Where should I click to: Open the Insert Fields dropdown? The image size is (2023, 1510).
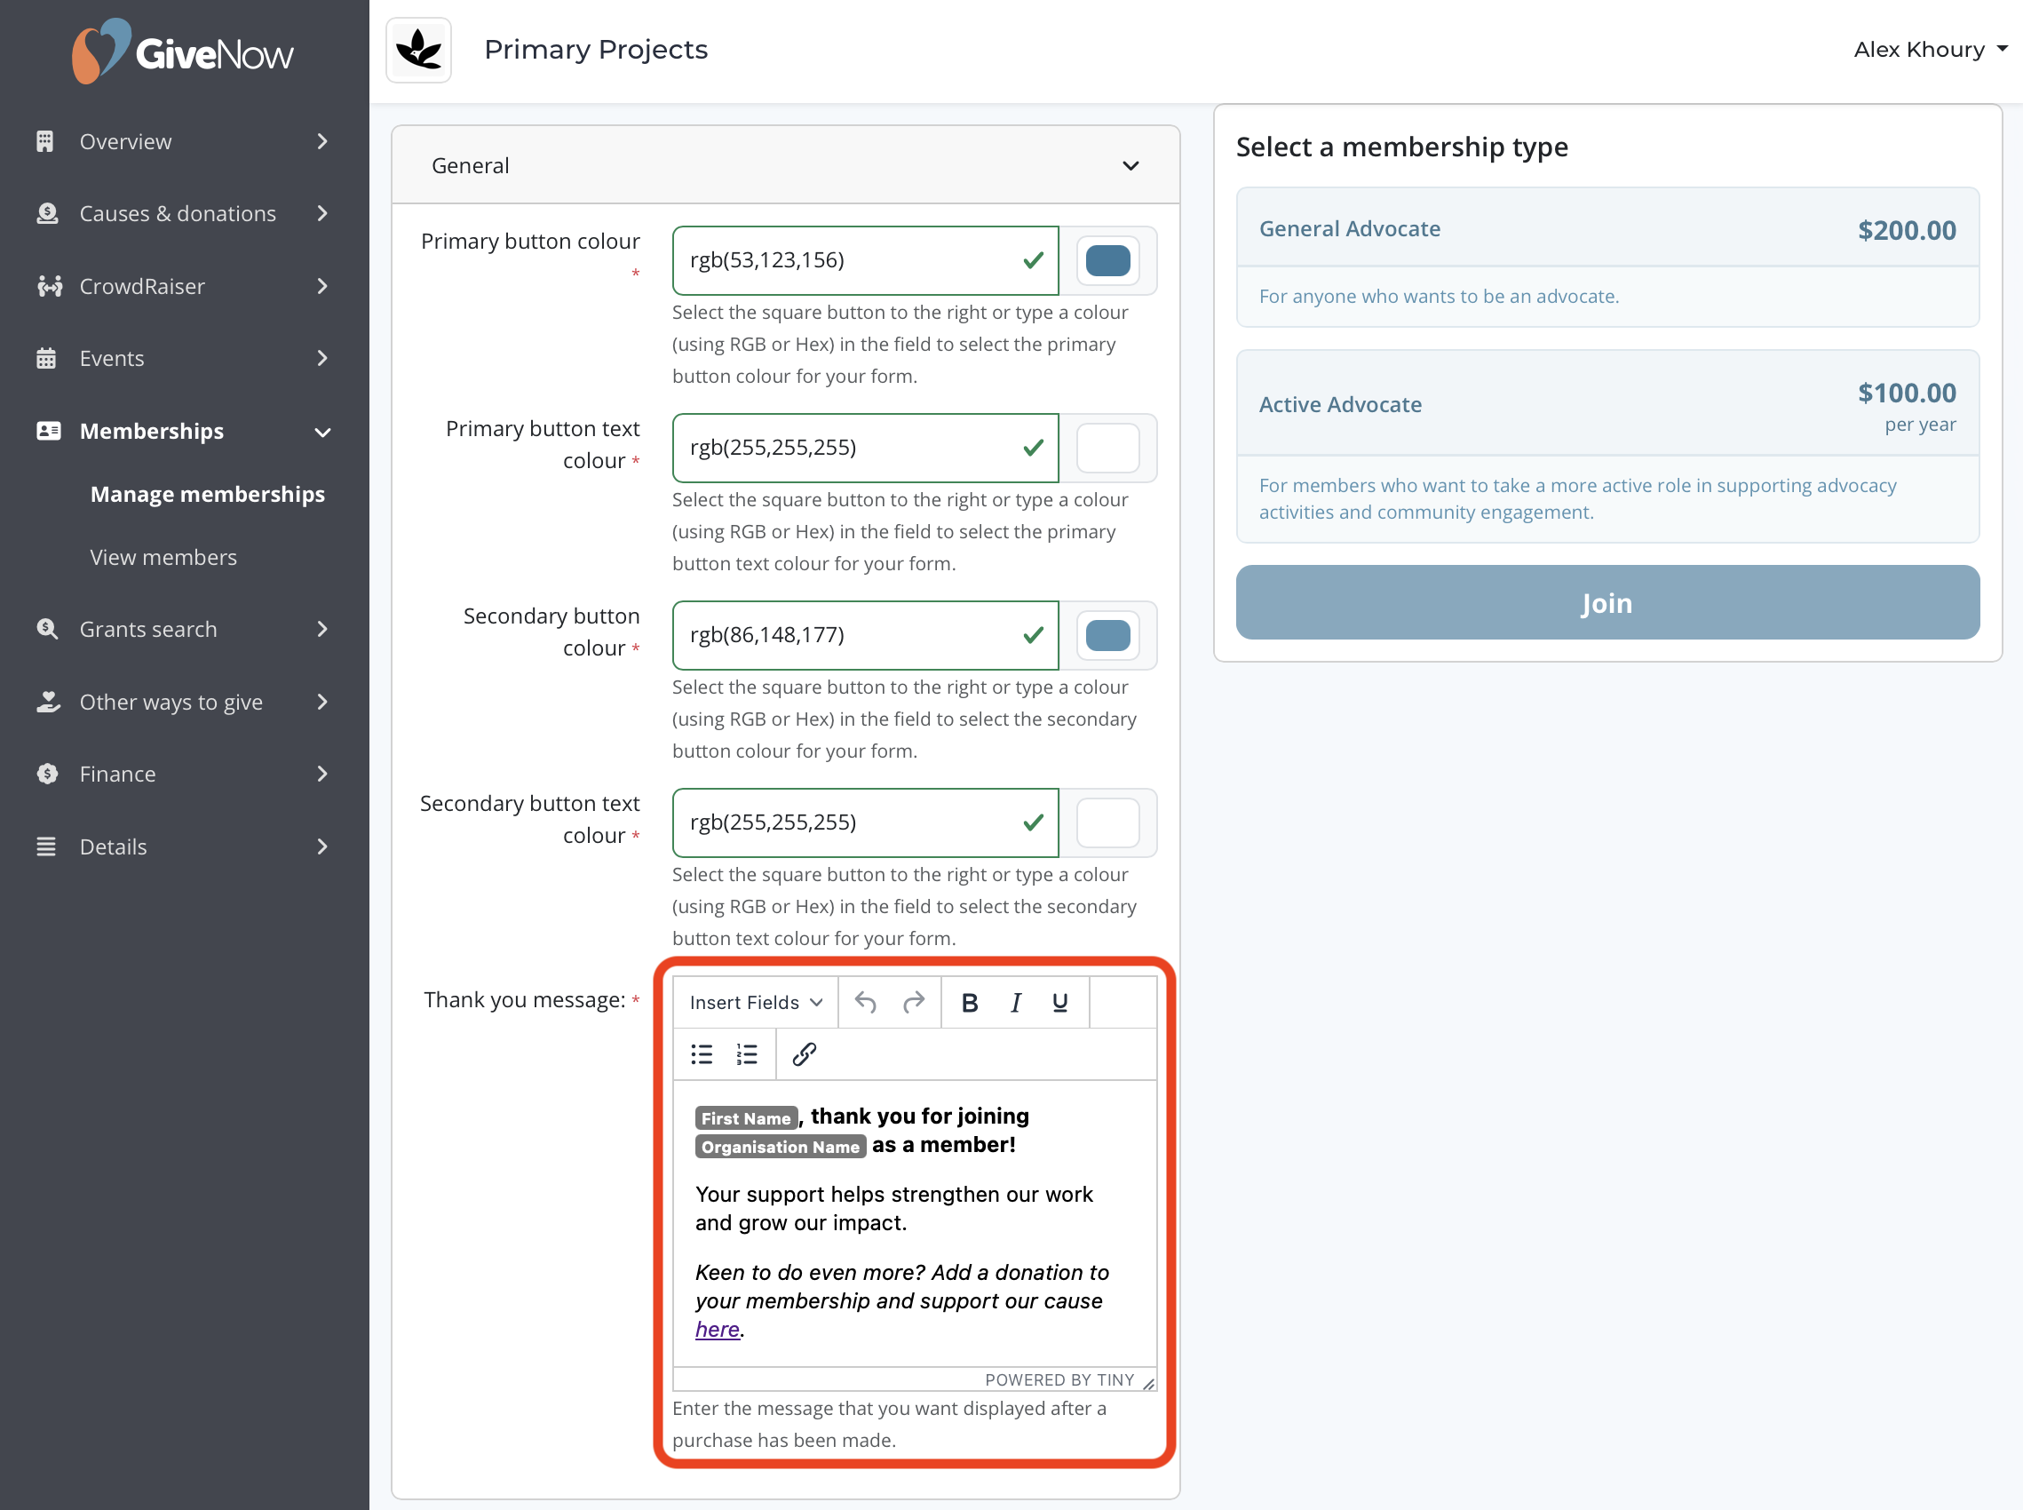point(756,1003)
